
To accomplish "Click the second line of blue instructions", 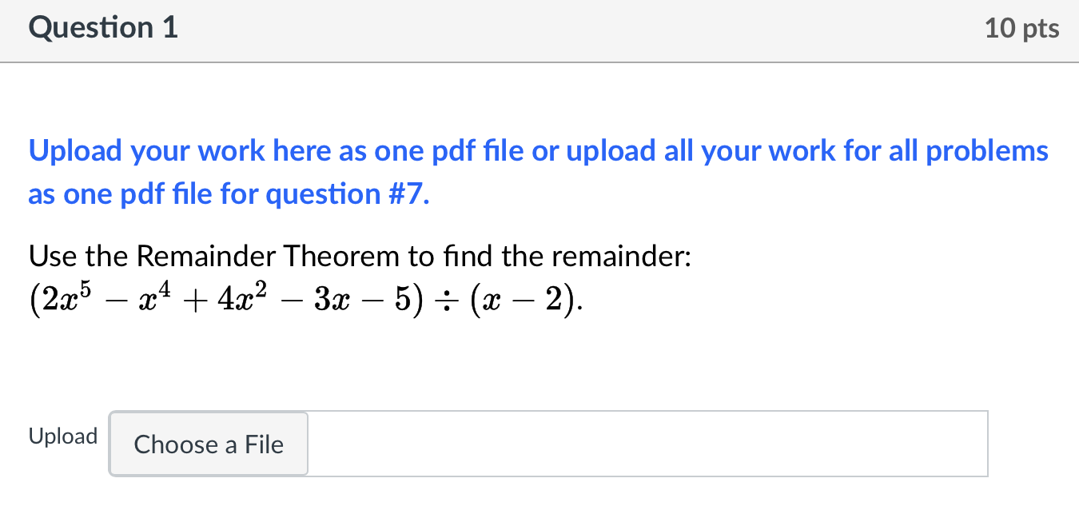I will [228, 193].
